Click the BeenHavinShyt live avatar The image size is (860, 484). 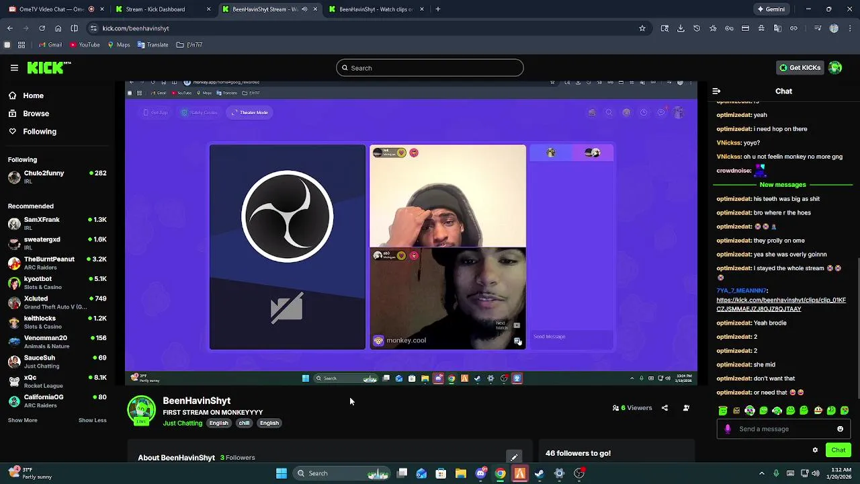(141, 411)
